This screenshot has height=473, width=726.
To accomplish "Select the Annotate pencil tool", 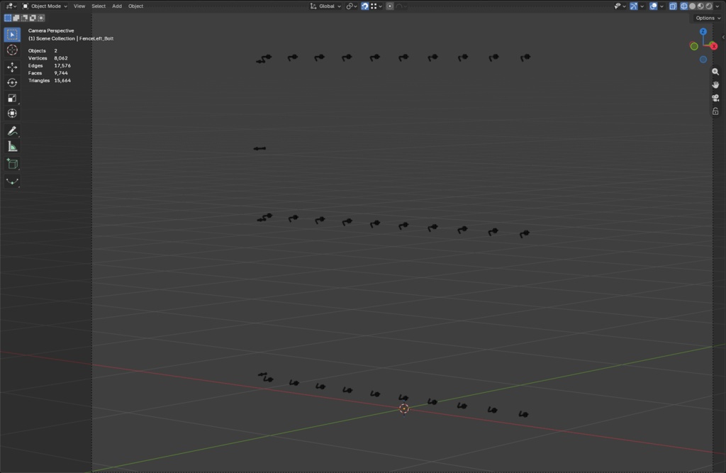I will (12, 131).
